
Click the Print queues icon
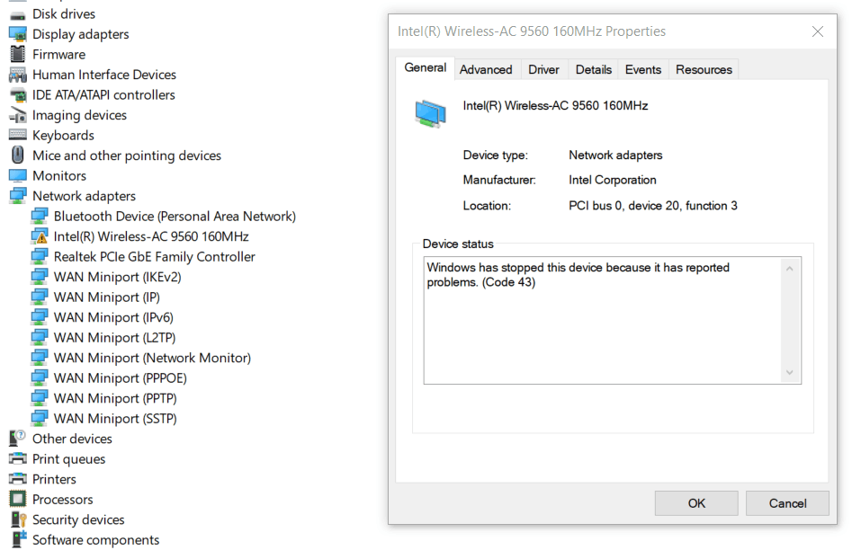(17, 459)
